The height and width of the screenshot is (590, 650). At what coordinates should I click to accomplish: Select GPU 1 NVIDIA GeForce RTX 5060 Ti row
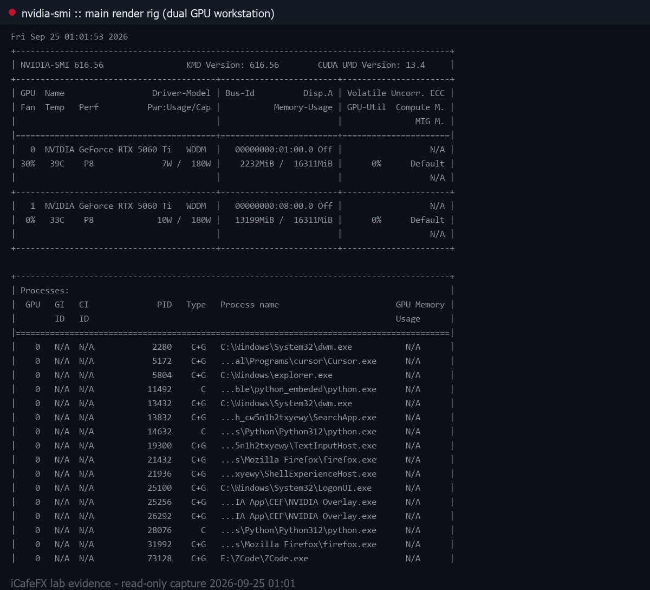(233, 206)
